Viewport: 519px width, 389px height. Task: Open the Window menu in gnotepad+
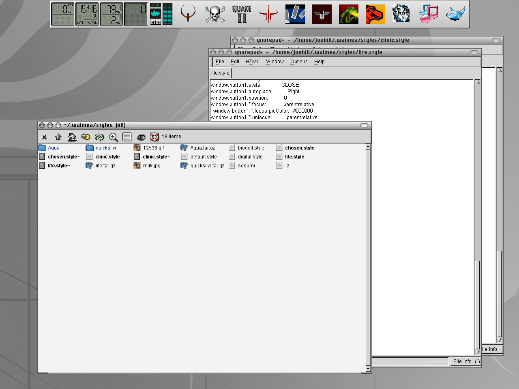pos(275,62)
